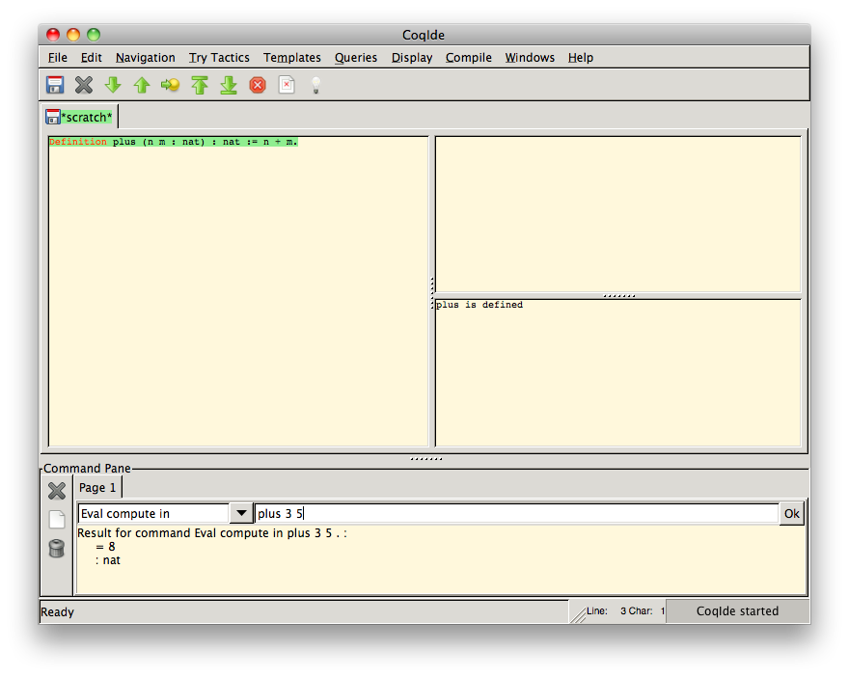Screen dimensions: 849x677
Task: Open the Queries menu
Action: tap(356, 57)
